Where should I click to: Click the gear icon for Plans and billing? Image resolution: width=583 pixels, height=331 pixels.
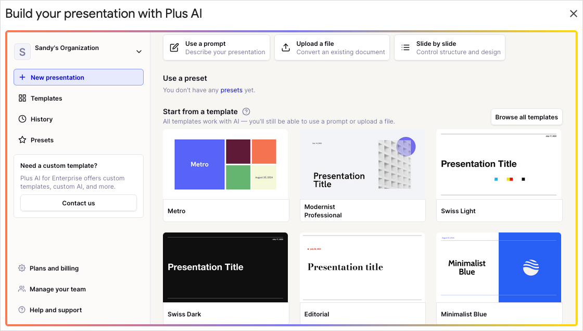(x=22, y=268)
